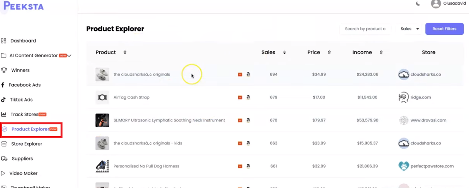Visit cloudsharks.co store in first row
469x188 pixels.
tap(426, 74)
